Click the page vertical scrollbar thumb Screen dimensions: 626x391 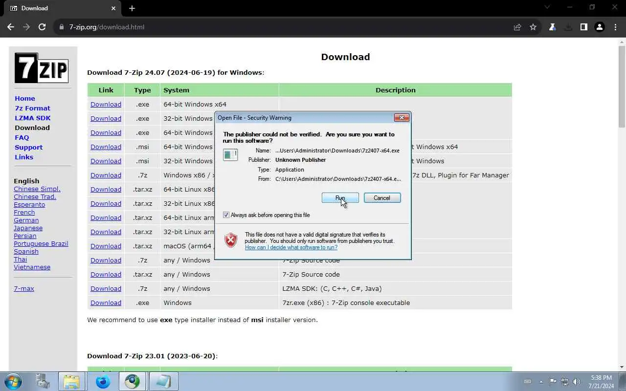click(622, 87)
